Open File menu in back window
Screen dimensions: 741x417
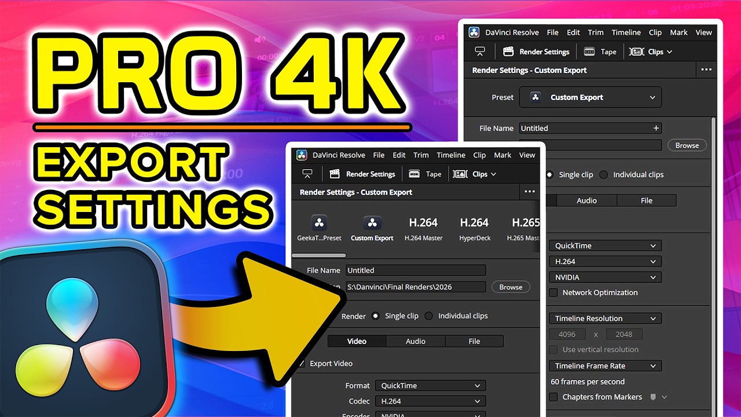click(553, 32)
